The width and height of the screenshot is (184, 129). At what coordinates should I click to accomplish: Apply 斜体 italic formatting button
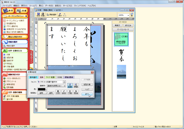64,92
